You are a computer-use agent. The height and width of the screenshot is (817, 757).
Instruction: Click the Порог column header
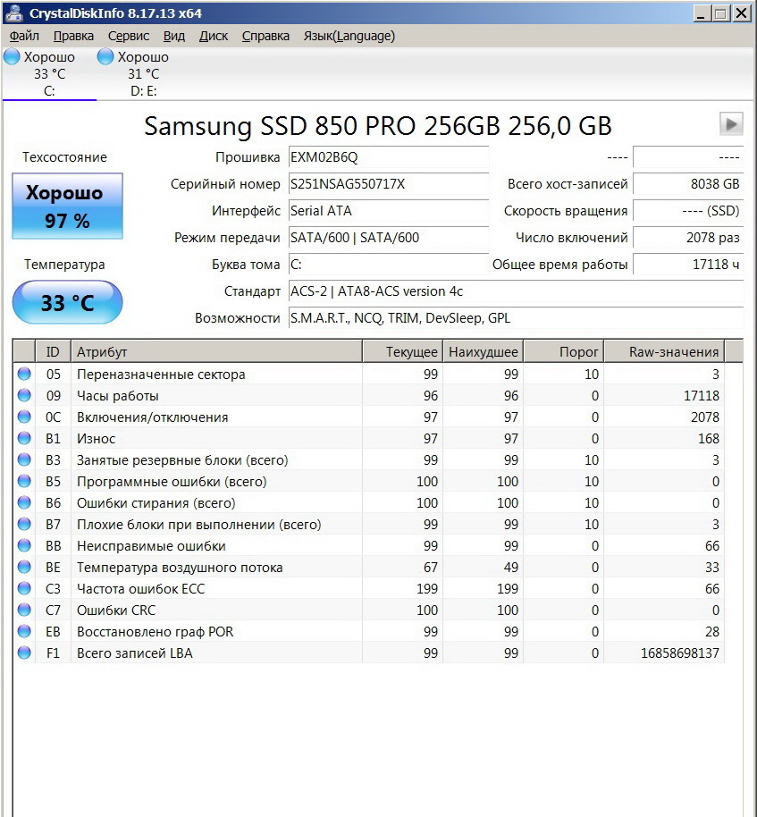click(x=564, y=351)
